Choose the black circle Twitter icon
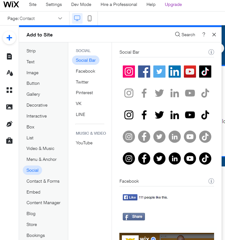Screen dimensions: 225x240 click(x=159, y=158)
